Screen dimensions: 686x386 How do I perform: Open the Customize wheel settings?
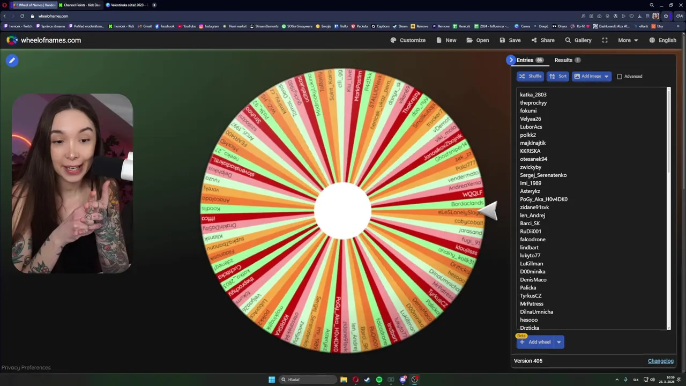(x=408, y=40)
